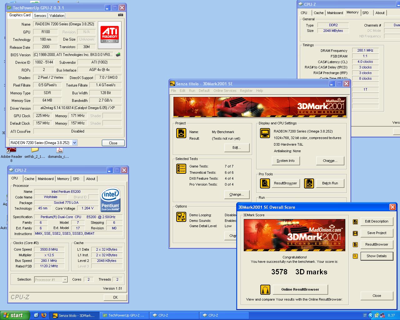Click the GPU Clock 225 MHz field
The height and width of the screenshot is (320, 400).
pyautogui.click(x=43, y=116)
